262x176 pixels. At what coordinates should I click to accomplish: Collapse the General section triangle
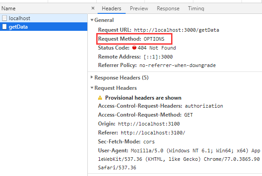[92, 20]
